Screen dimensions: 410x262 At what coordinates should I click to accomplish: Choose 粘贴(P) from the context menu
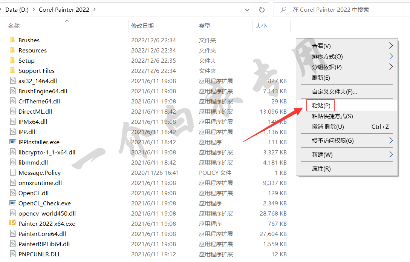[347, 105]
